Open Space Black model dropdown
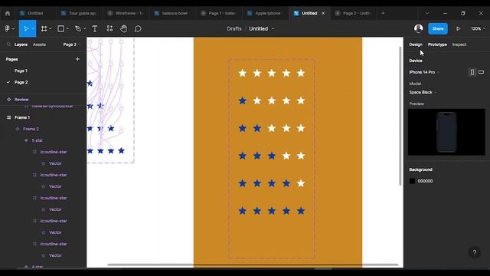The width and height of the screenshot is (490, 276). 423,92
